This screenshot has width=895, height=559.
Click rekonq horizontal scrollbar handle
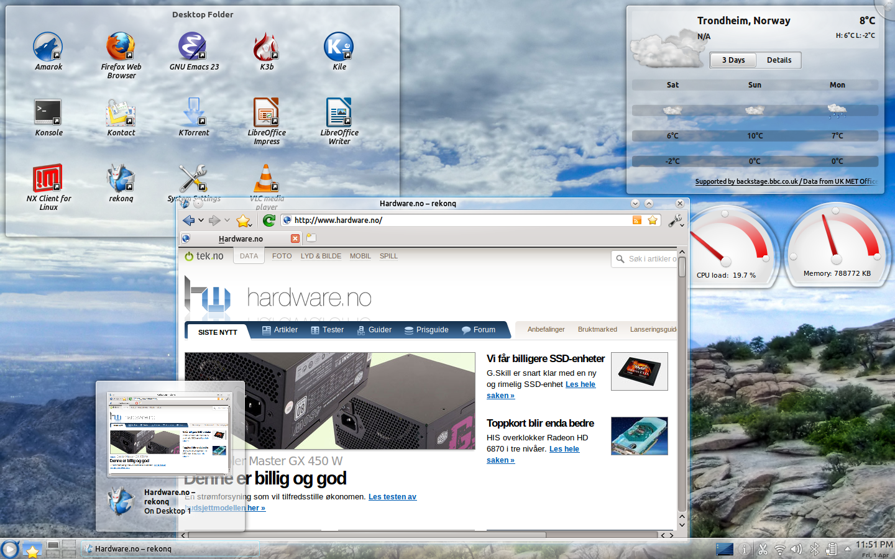367,535
